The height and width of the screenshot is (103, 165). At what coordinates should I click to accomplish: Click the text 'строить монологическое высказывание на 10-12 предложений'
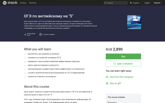point(56,73)
